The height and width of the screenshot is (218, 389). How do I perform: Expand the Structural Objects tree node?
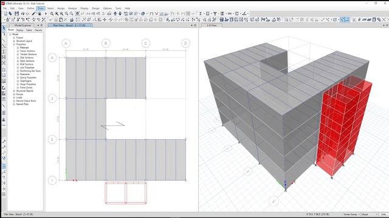pyautogui.click(x=14, y=91)
